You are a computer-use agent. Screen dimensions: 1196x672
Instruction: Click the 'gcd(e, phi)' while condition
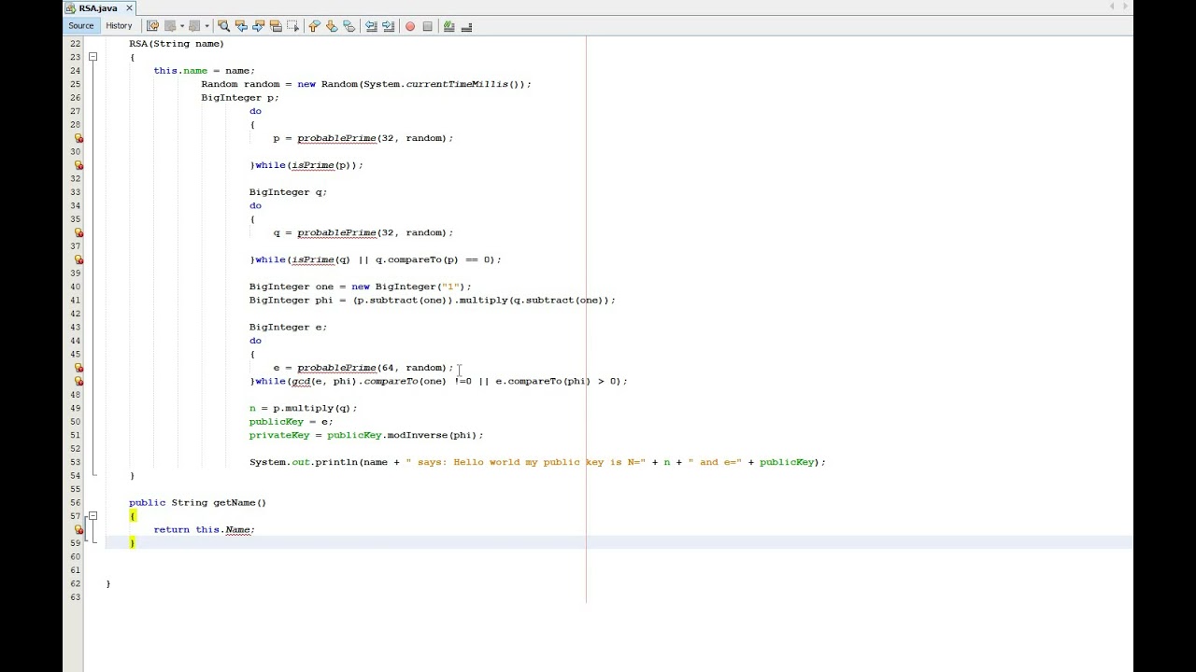[439, 381]
